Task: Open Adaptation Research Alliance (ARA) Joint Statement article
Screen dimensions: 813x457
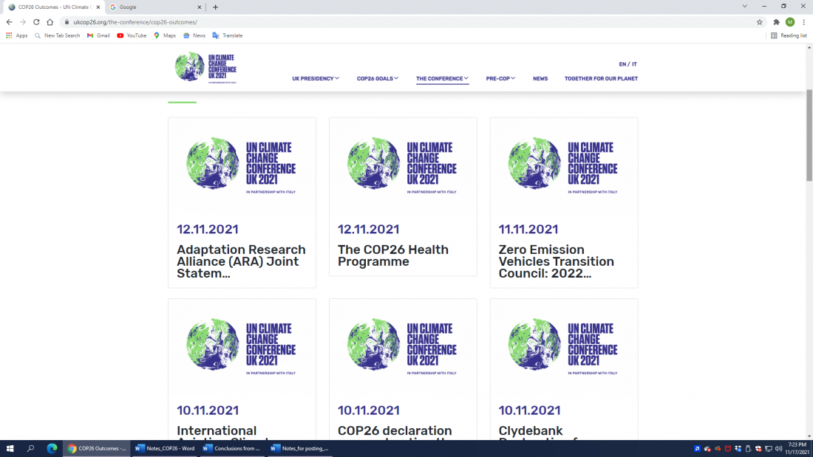Action: pyautogui.click(x=241, y=261)
